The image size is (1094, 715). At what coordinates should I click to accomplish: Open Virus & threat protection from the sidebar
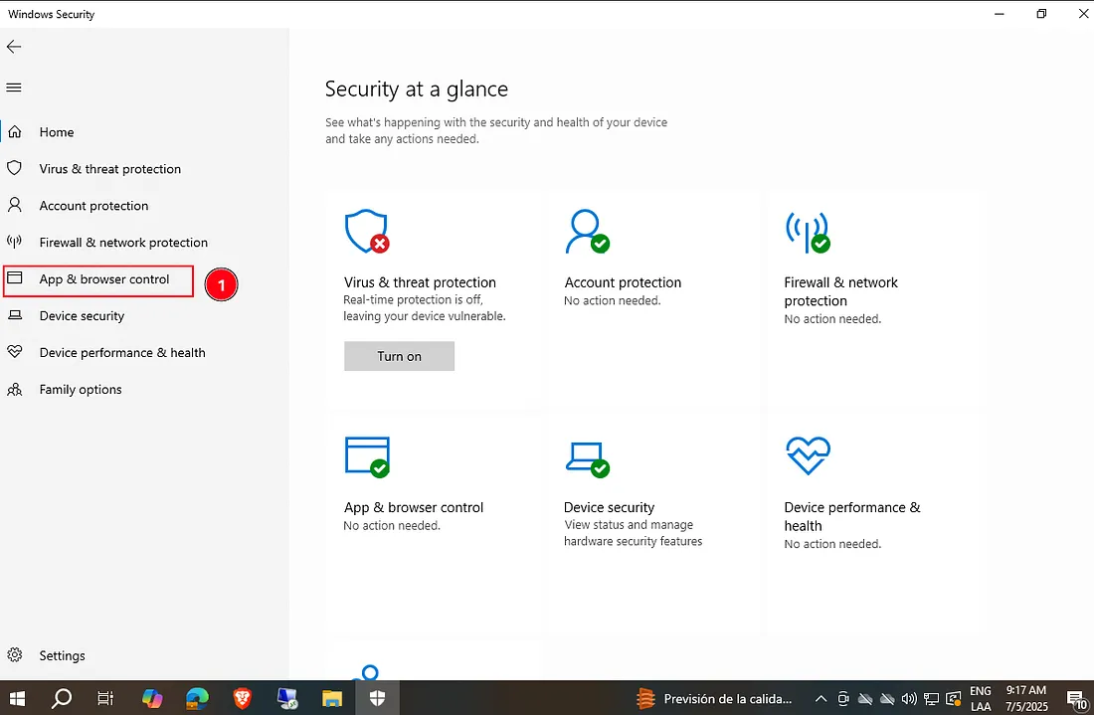coord(109,169)
